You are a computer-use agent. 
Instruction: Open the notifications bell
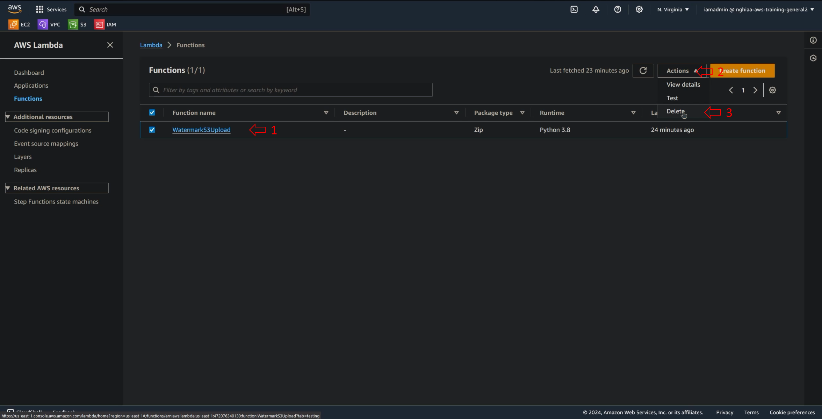(x=596, y=9)
